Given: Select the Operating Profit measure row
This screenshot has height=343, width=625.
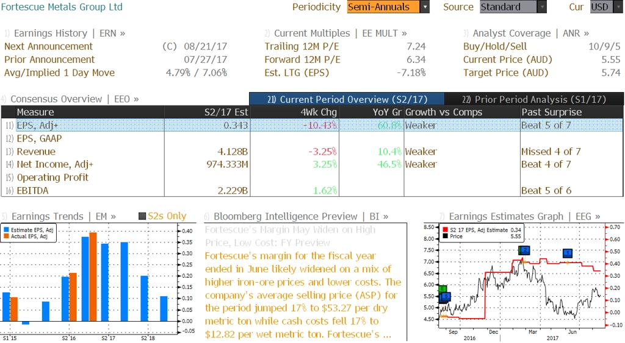Looking at the screenshot, I should click(x=312, y=177).
